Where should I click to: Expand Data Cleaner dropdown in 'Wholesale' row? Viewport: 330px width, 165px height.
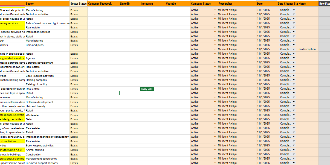(x=294, y=115)
